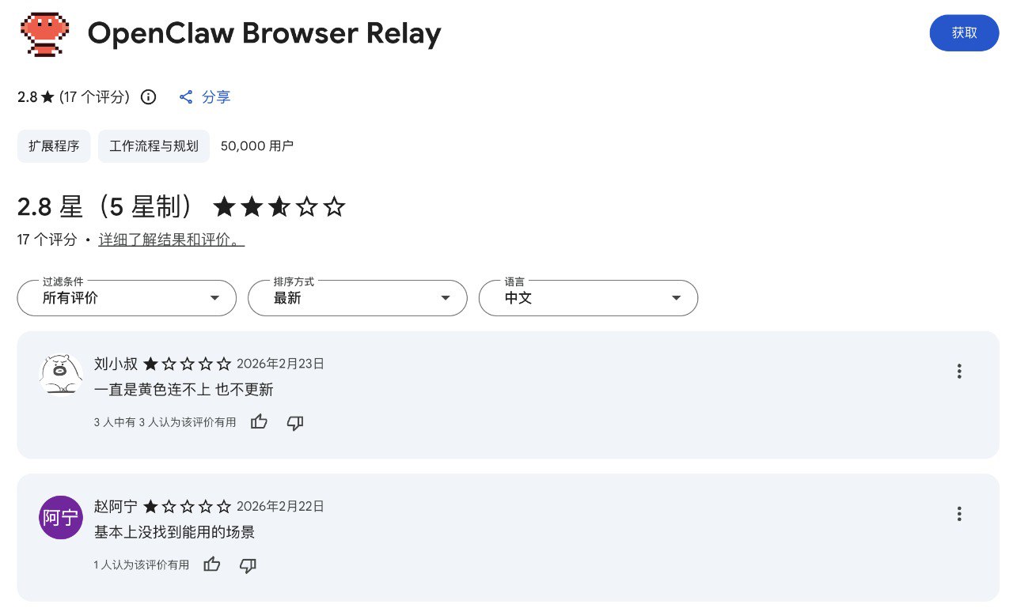Open the 过滤条件 filter dropdown
The height and width of the screenshot is (608, 1013).
click(127, 298)
